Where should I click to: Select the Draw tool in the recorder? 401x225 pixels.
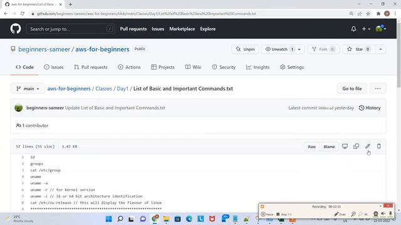coord(340,214)
